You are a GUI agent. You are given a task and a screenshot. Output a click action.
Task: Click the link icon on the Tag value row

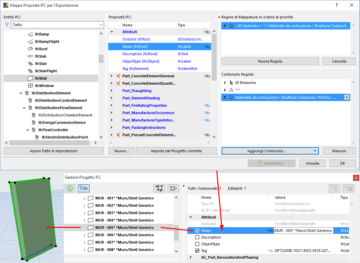coord(271,251)
